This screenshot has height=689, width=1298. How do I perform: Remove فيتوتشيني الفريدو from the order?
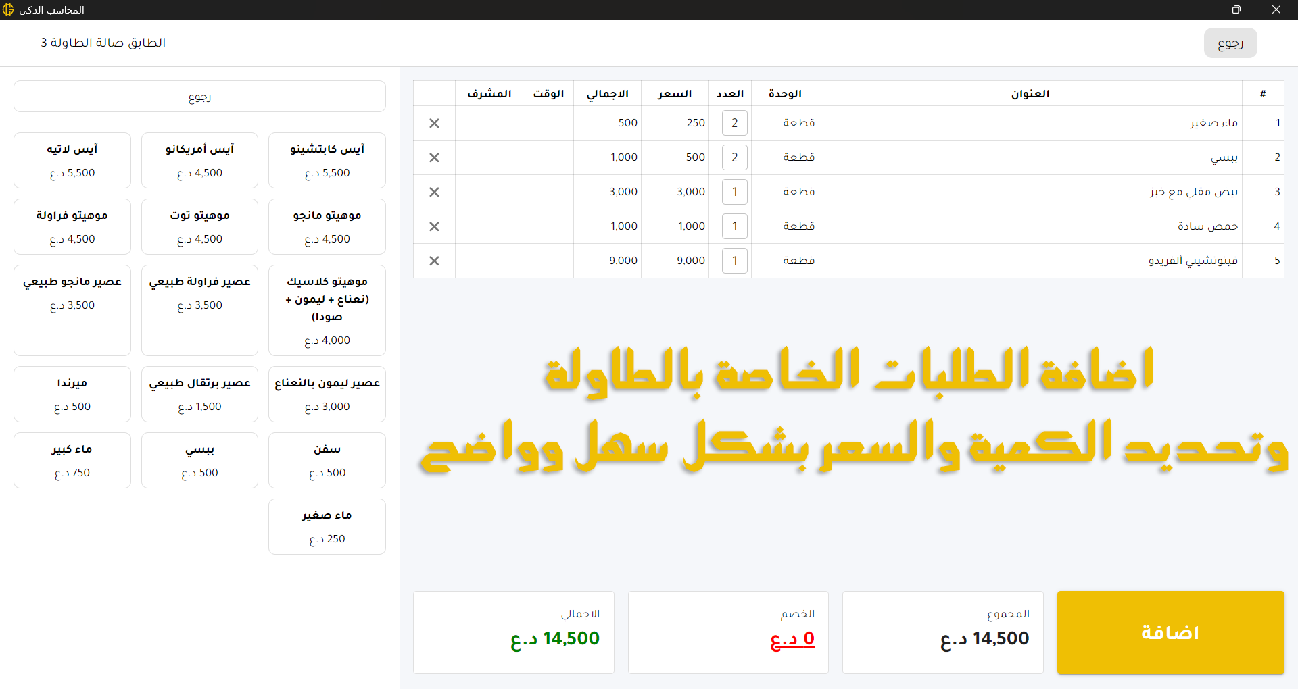[434, 261]
